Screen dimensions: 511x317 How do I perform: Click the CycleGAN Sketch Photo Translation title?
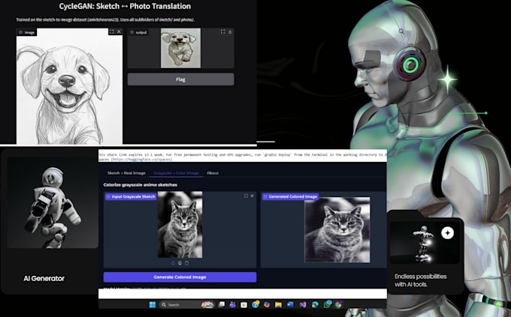coord(125,6)
